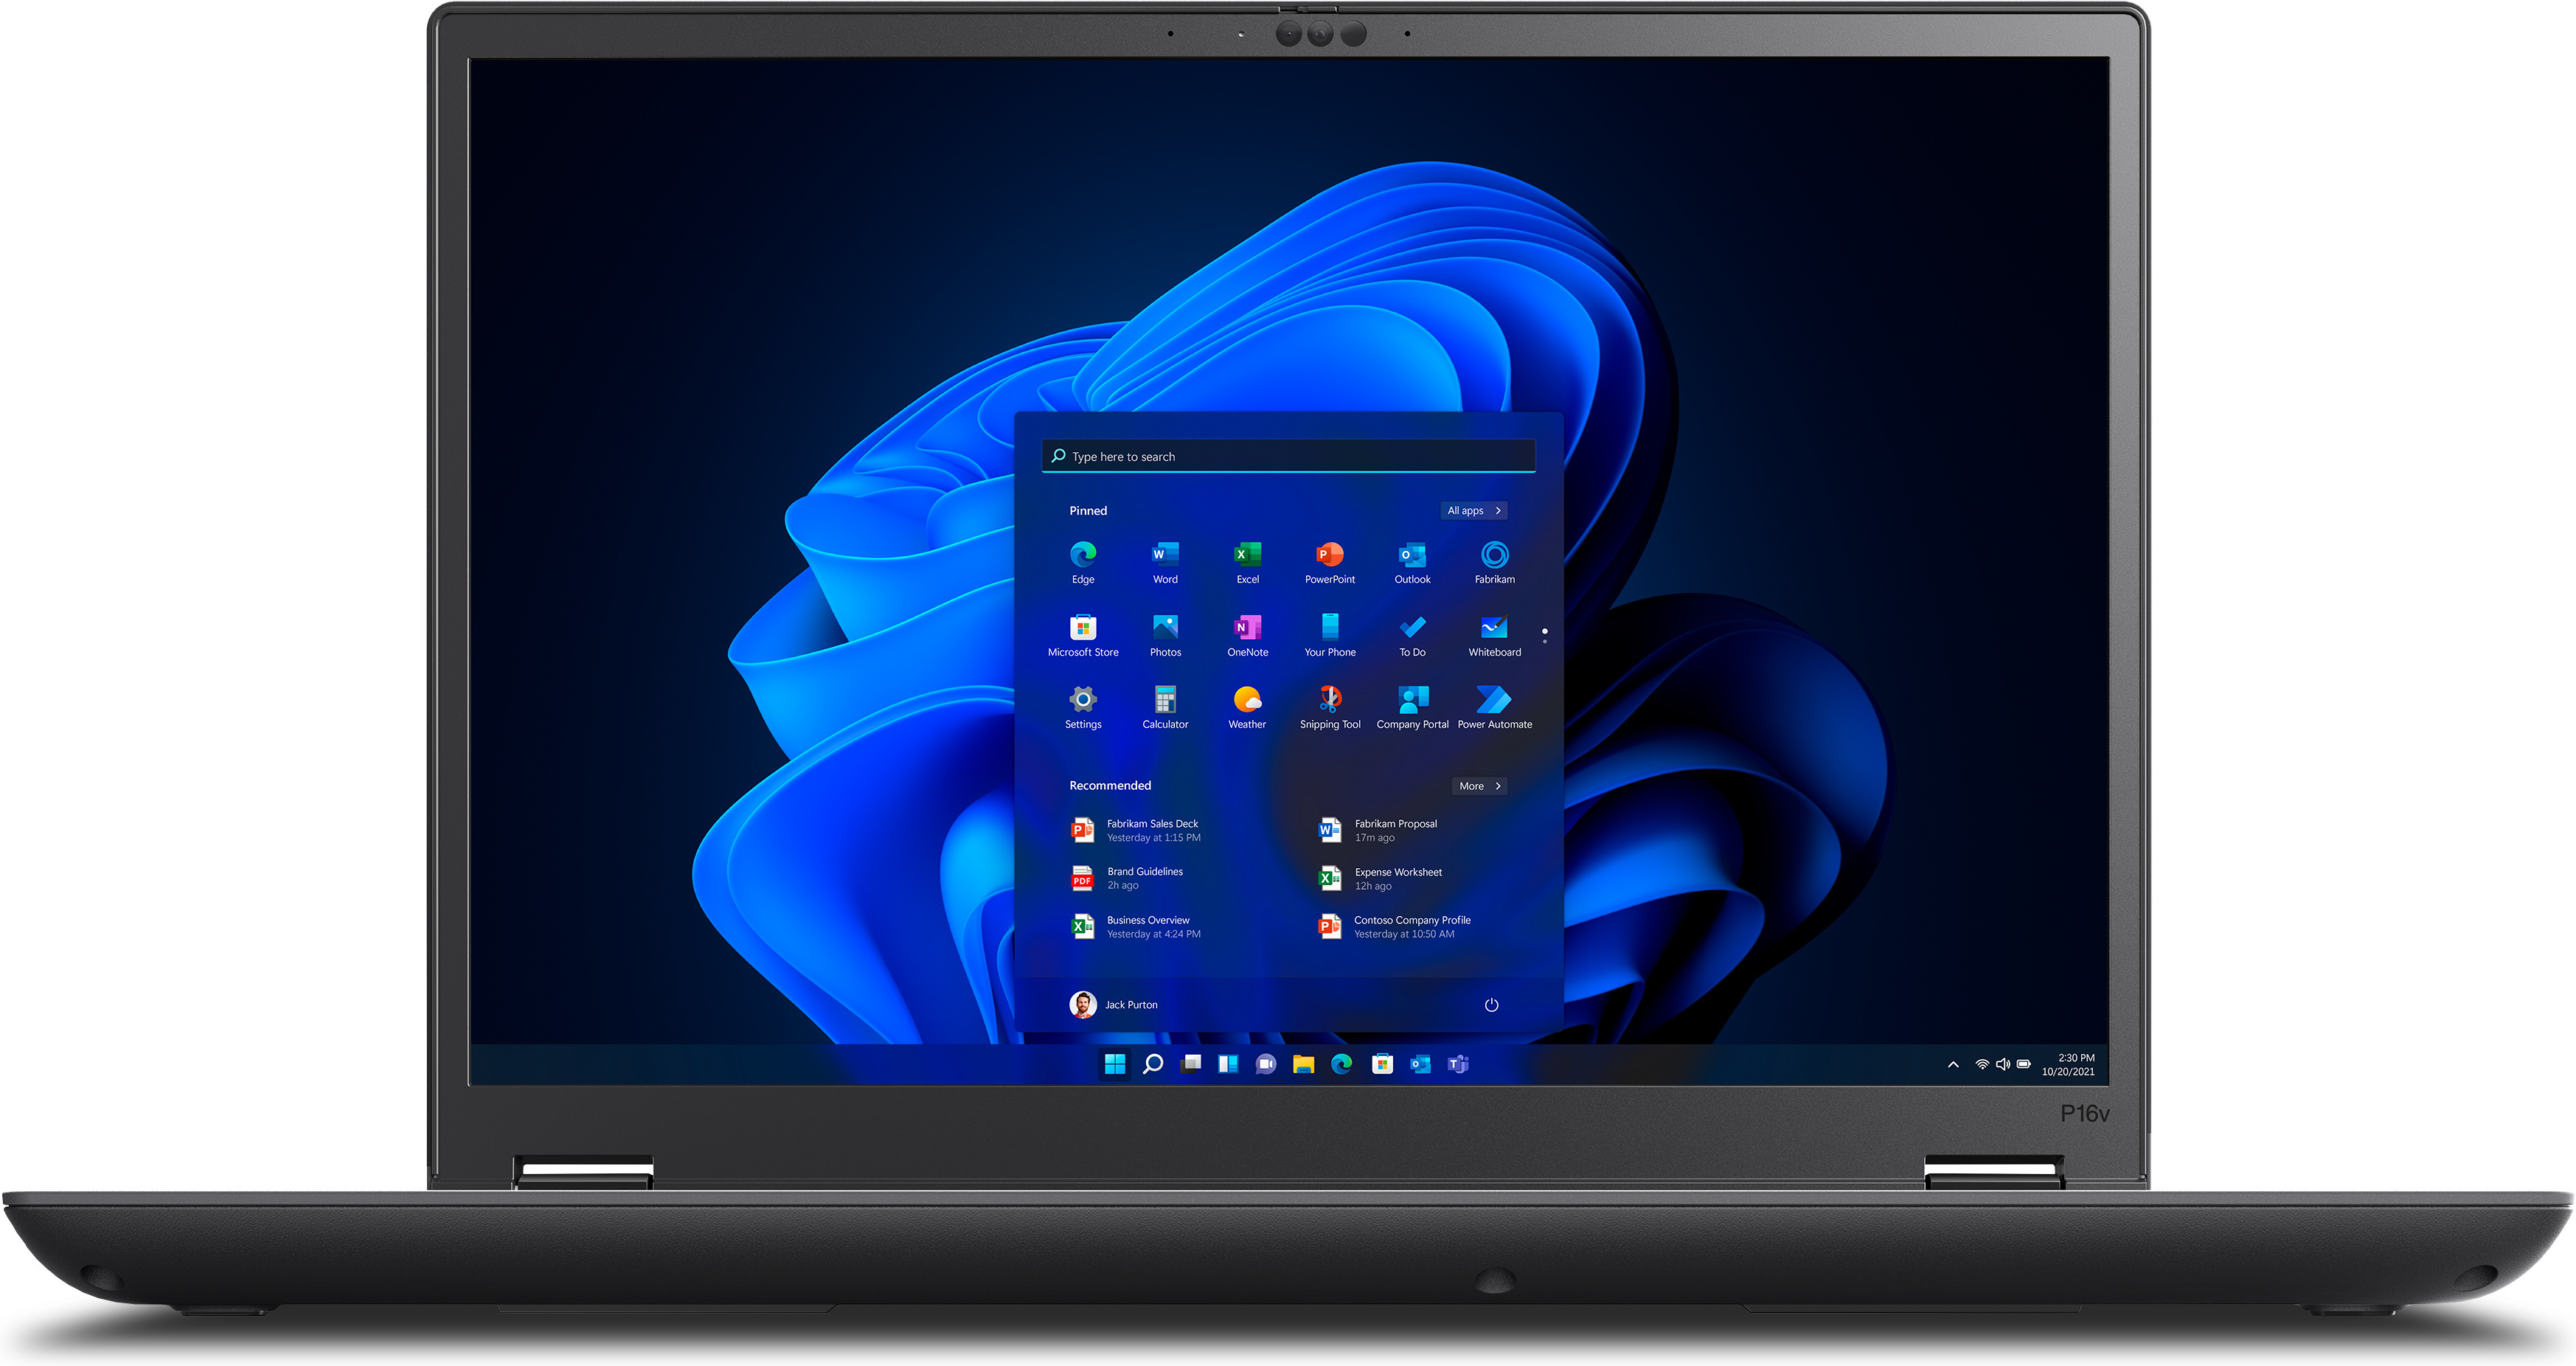Image resolution: width=2576 pixels, height=1366 pixels.
Task: Expand the All apps list
Action: pos(1474,511)
